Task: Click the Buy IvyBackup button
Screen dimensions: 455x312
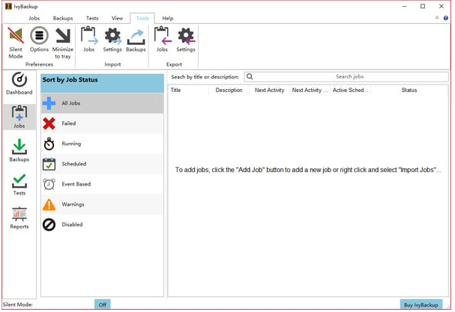Action: 421,305
